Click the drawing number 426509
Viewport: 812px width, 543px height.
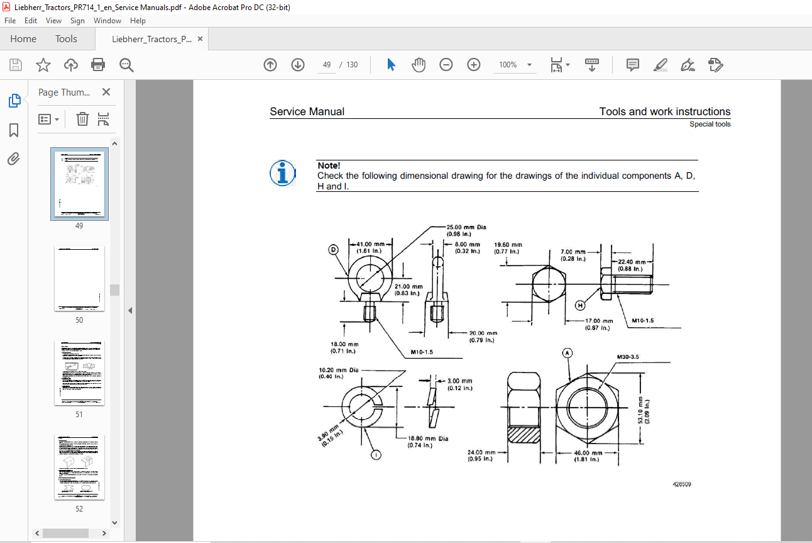click(x=681, y=484)
